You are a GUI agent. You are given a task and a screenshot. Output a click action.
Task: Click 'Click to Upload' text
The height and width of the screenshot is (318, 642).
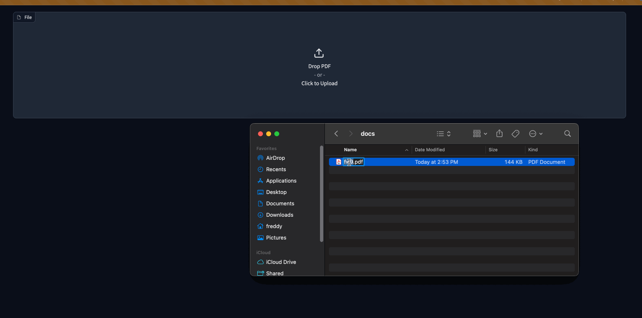(320, 83)
